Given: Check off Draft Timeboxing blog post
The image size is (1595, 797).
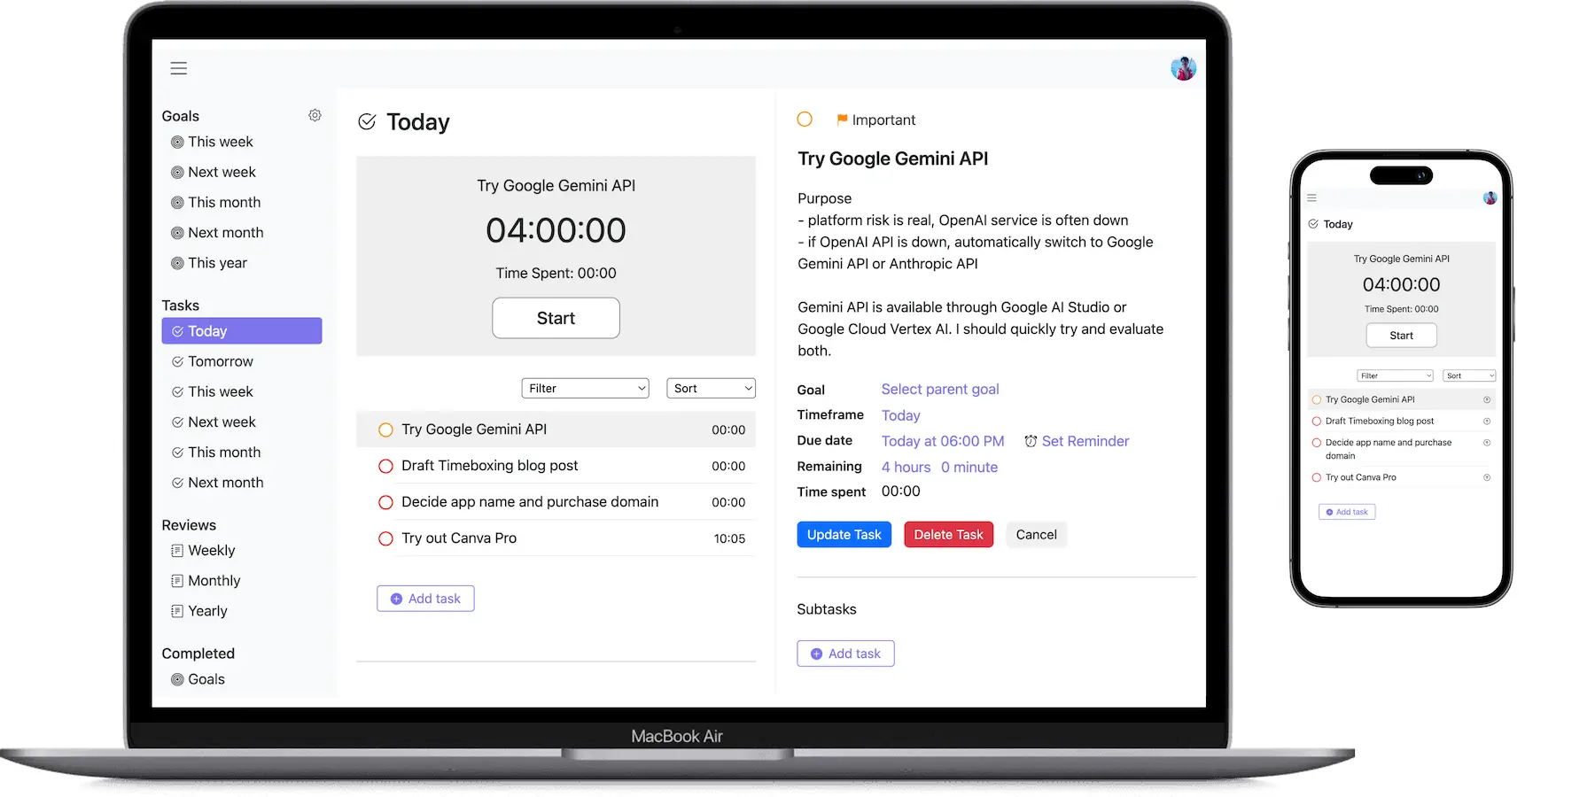Looking at the screenshot, I should click(385, 466).
